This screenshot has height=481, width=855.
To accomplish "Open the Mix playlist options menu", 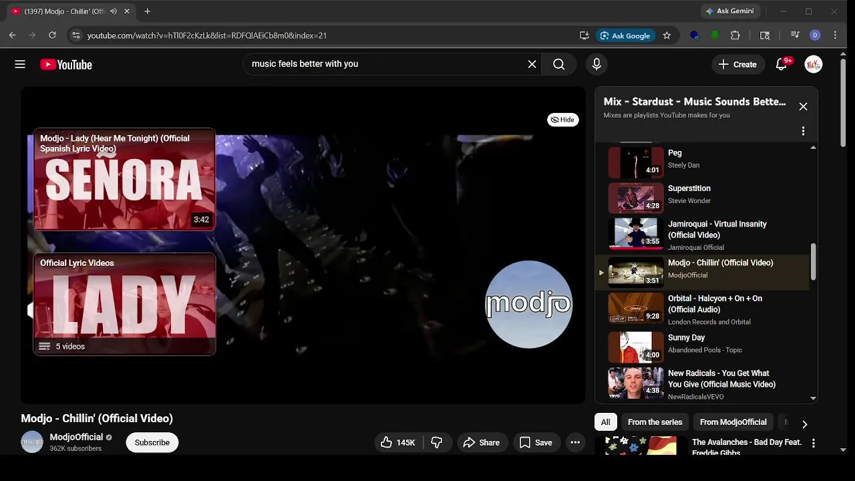I will point(803,131).
